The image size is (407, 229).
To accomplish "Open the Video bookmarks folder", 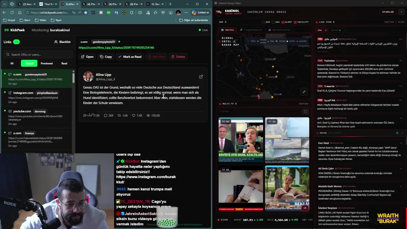I will coord(40,20).
